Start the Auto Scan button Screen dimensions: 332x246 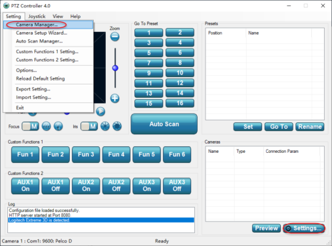(x=164, y=124)
